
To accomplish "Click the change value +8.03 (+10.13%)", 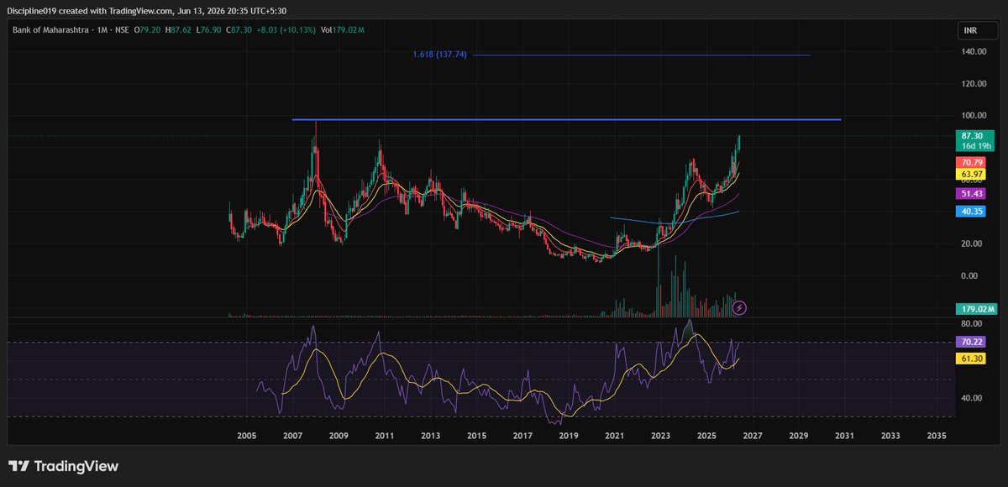I will click(287, 30).
